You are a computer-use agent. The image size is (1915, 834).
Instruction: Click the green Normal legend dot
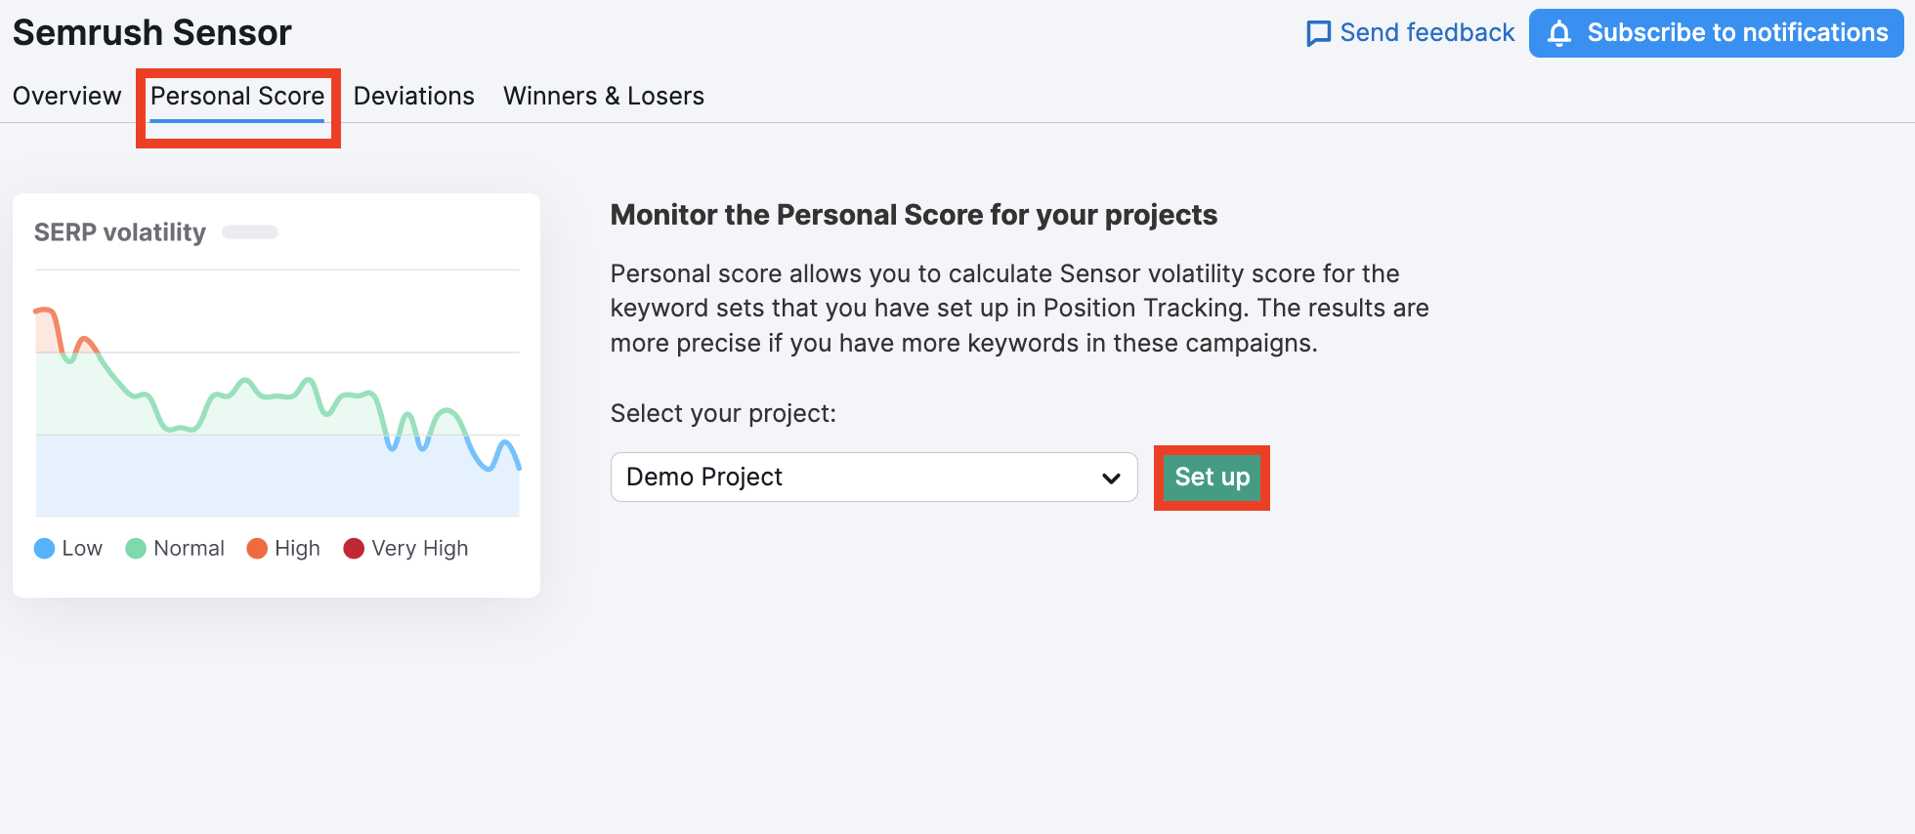136,549
